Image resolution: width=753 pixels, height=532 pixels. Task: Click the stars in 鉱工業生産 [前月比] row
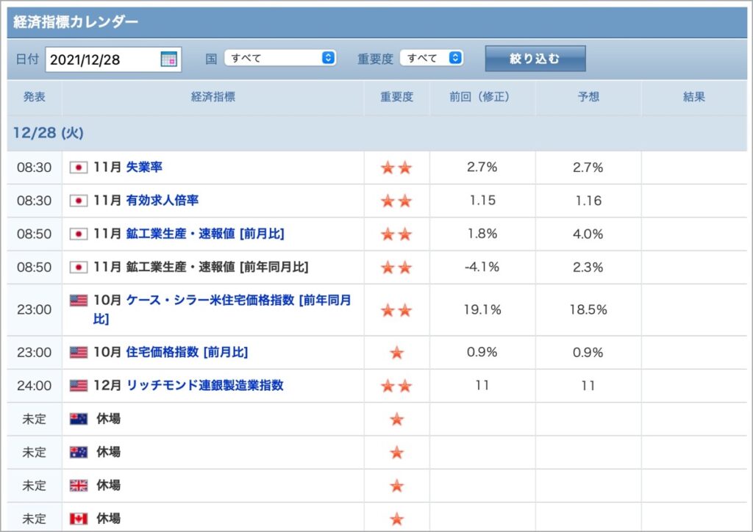point(396,234)
